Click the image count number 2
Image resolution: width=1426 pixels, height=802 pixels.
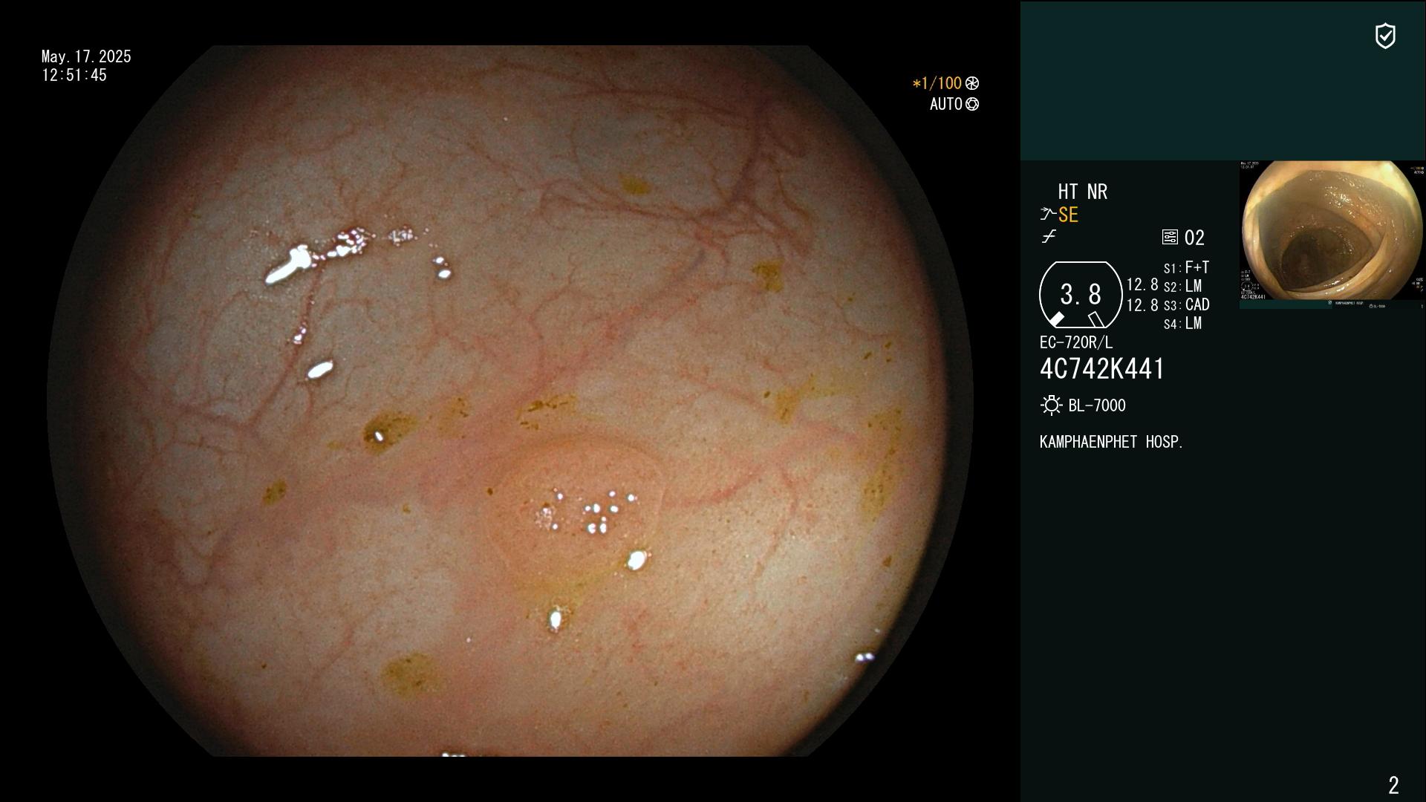[x=1393, y=785]
